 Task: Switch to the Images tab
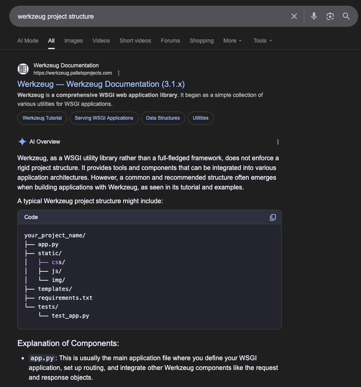click(73, 41)
